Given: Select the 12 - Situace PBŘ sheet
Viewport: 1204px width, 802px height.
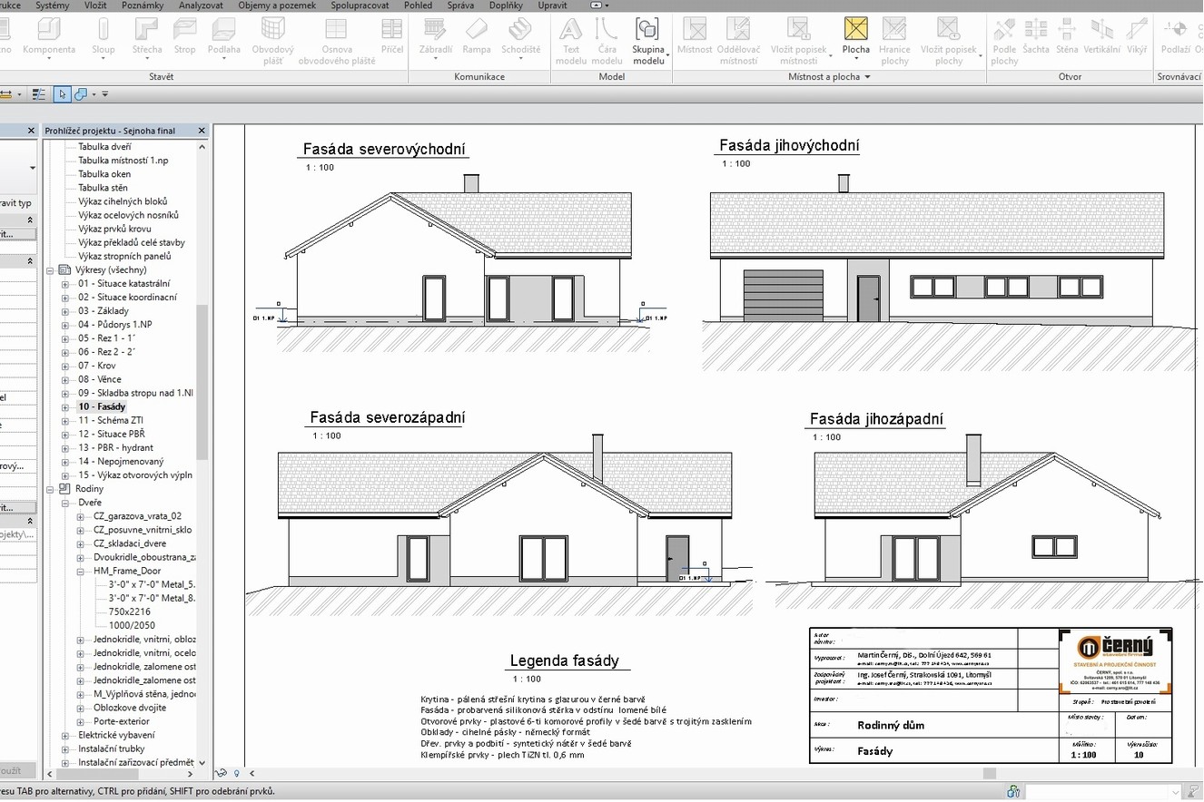Looking at the screenshot, I should [111, 434].
